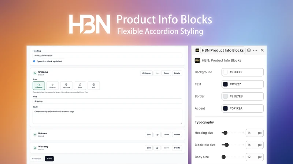Image resolution: width=293 pixels, height=164 pixels.
Task: Select the Returns icon option
Action: tap(52, 86)
